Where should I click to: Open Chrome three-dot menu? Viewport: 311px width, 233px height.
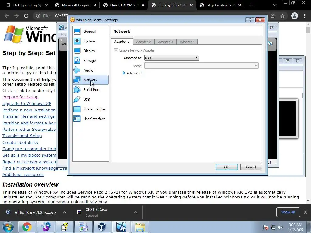tap(304, 16)
